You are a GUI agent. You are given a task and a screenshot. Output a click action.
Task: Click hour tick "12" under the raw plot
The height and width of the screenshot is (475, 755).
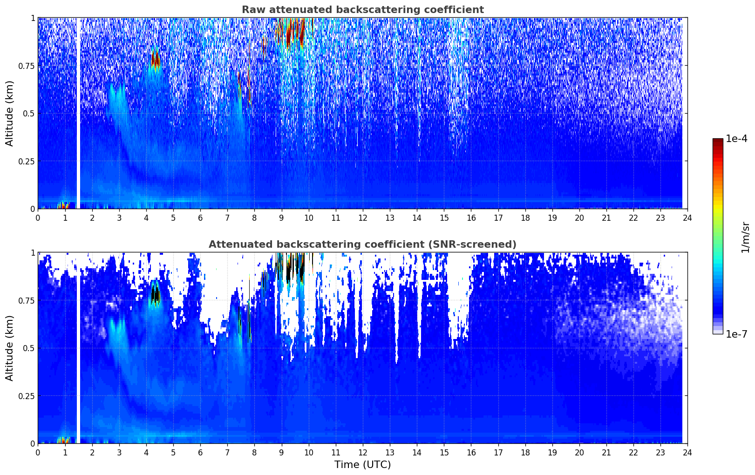tap(362, 217)
